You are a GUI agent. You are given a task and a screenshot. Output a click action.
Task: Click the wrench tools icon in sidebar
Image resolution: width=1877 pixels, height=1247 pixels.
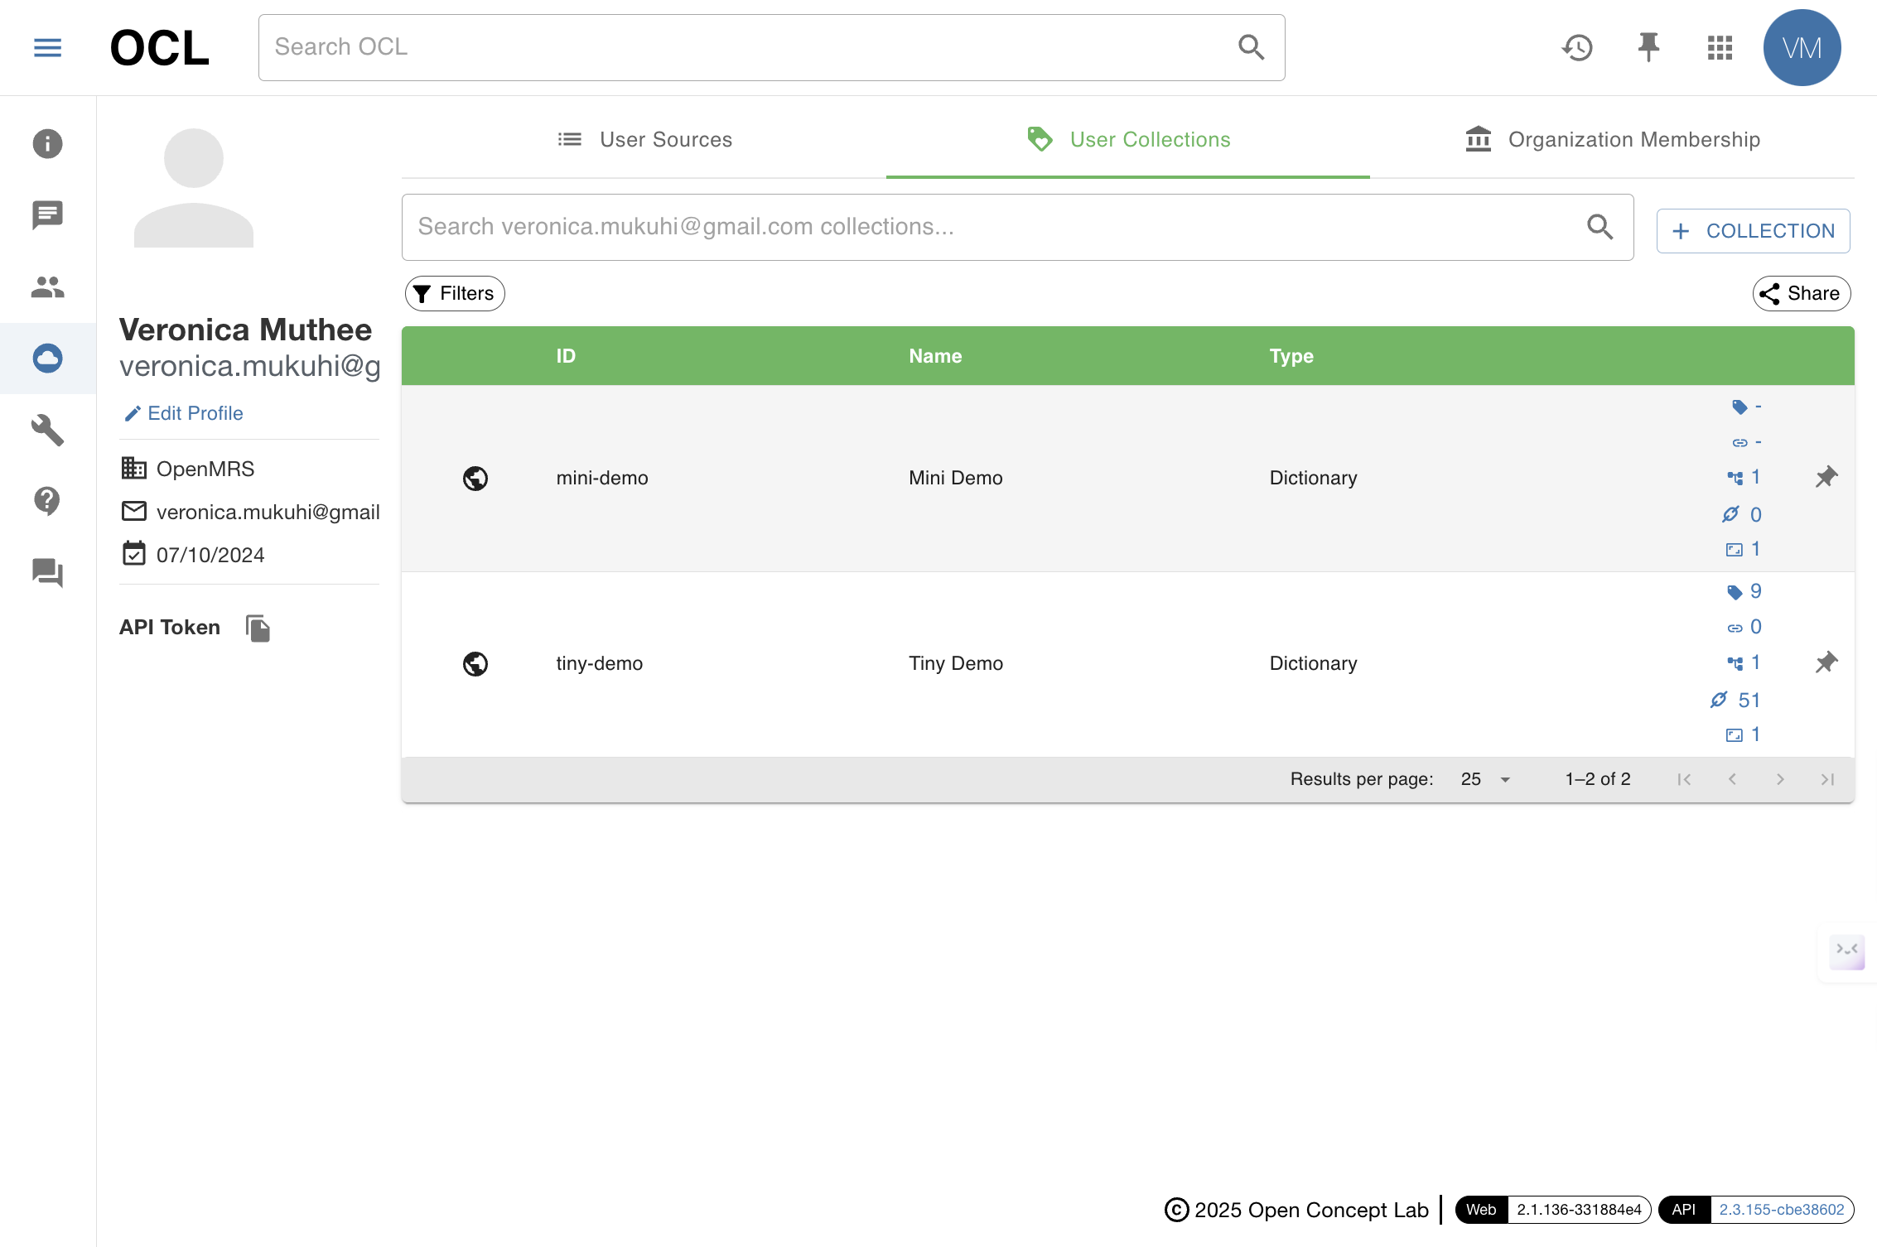pyautogui.click(x=47, y=430)
